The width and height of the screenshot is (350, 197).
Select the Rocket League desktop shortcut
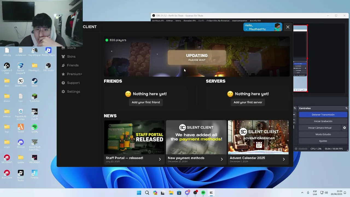tap(21, 68)
